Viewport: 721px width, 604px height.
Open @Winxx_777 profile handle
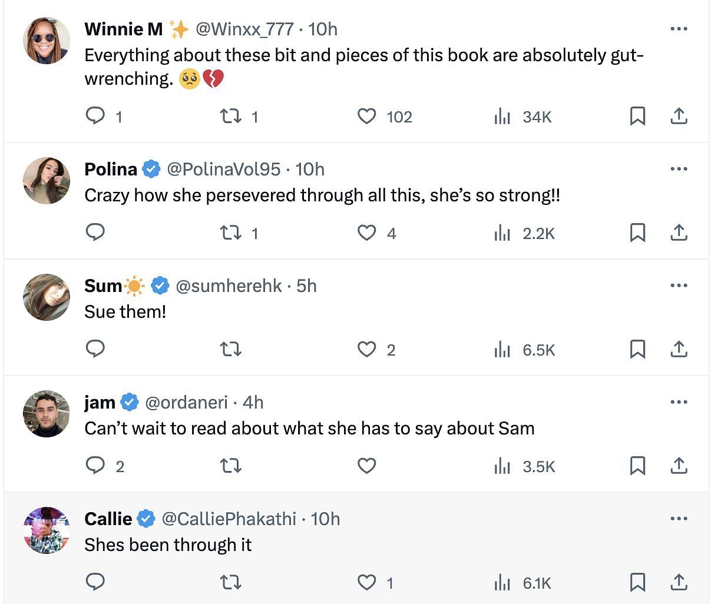point(244,29)
